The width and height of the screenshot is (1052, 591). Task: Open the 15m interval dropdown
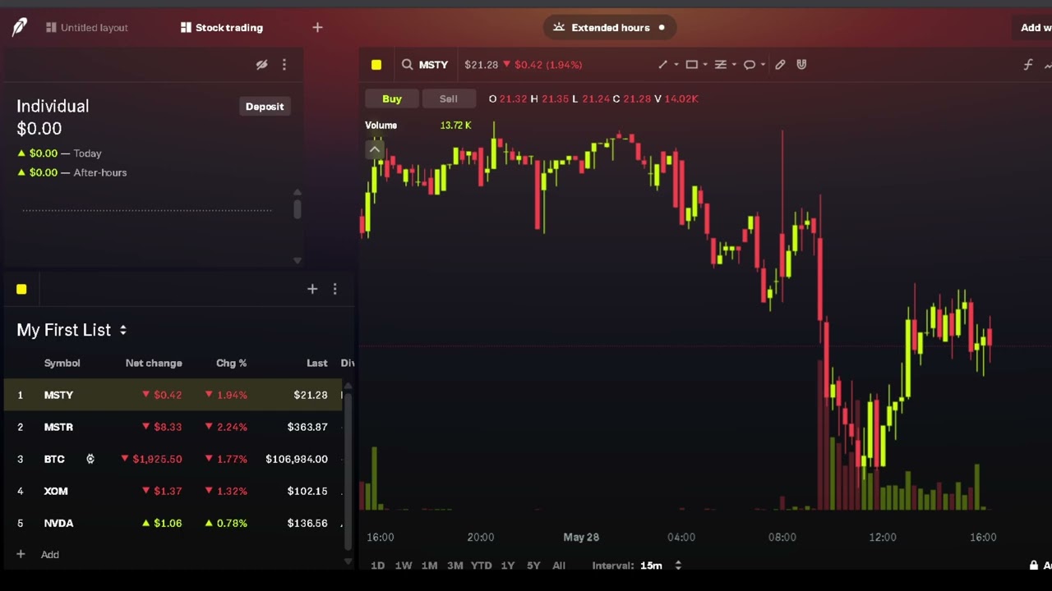tap(651, 566)
